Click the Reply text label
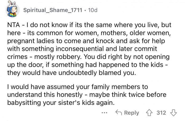Viewport: 185px width, 121px height. (x=132, y=113)
